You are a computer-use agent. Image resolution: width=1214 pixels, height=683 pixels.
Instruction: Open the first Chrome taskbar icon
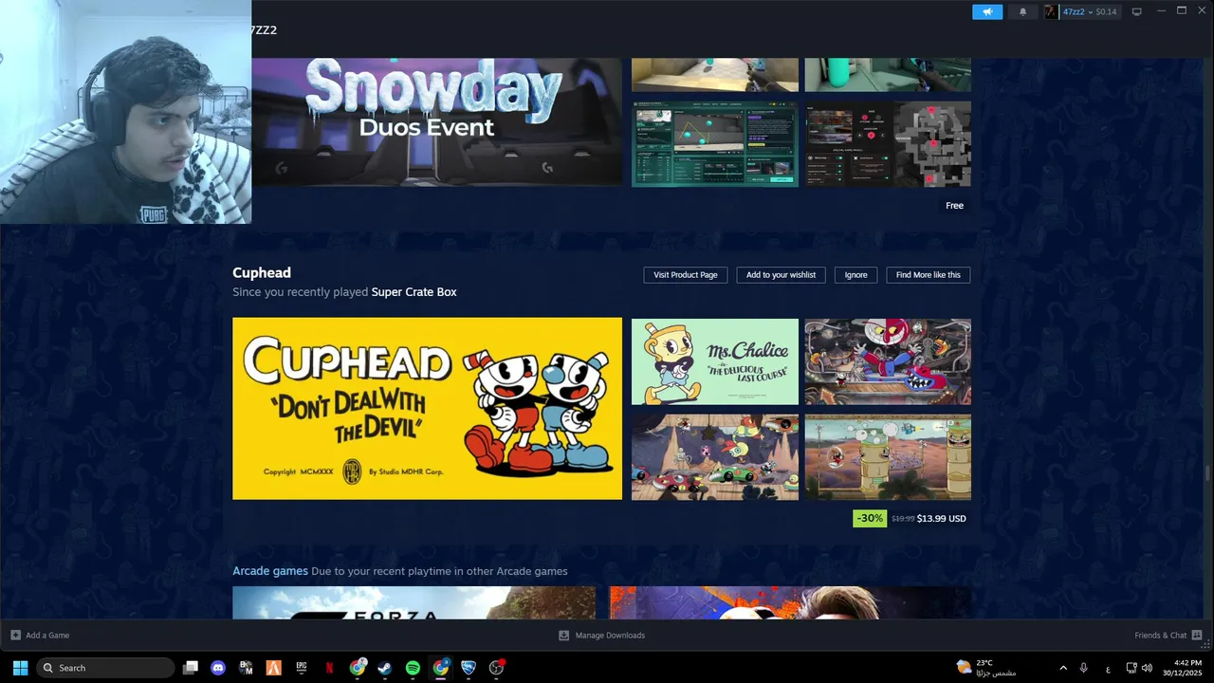pyautogui.click(x=358, y=668)
